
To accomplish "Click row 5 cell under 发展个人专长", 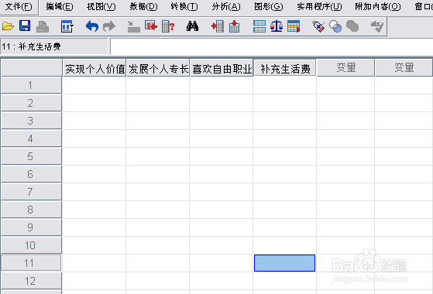I will (158, 156).
